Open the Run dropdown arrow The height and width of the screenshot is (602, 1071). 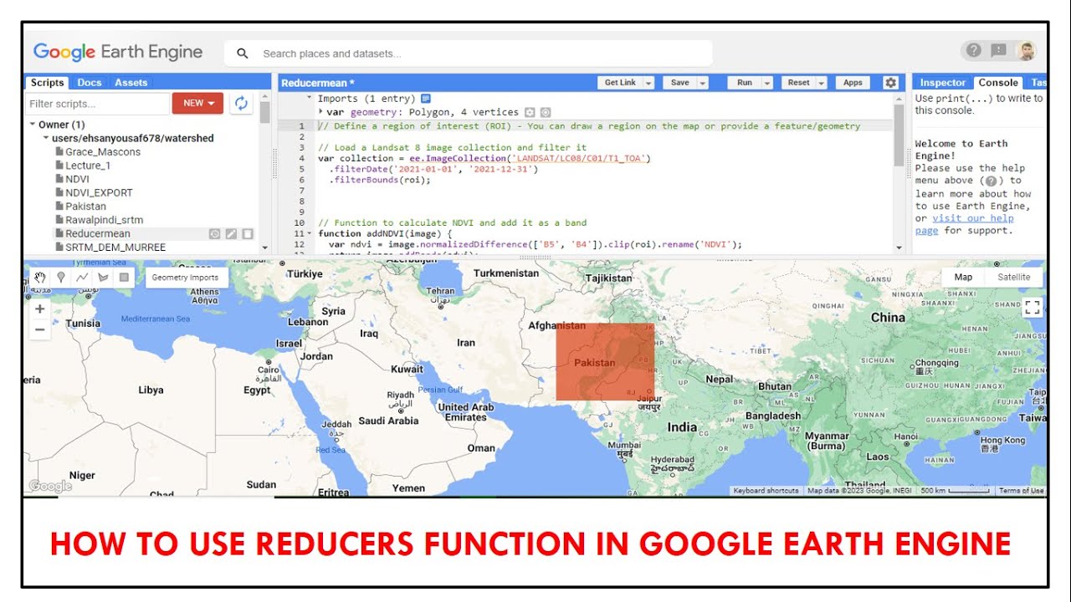[766, 83]
